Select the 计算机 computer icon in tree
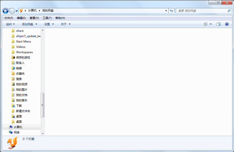The image size is (234, 152). point(11,127)
